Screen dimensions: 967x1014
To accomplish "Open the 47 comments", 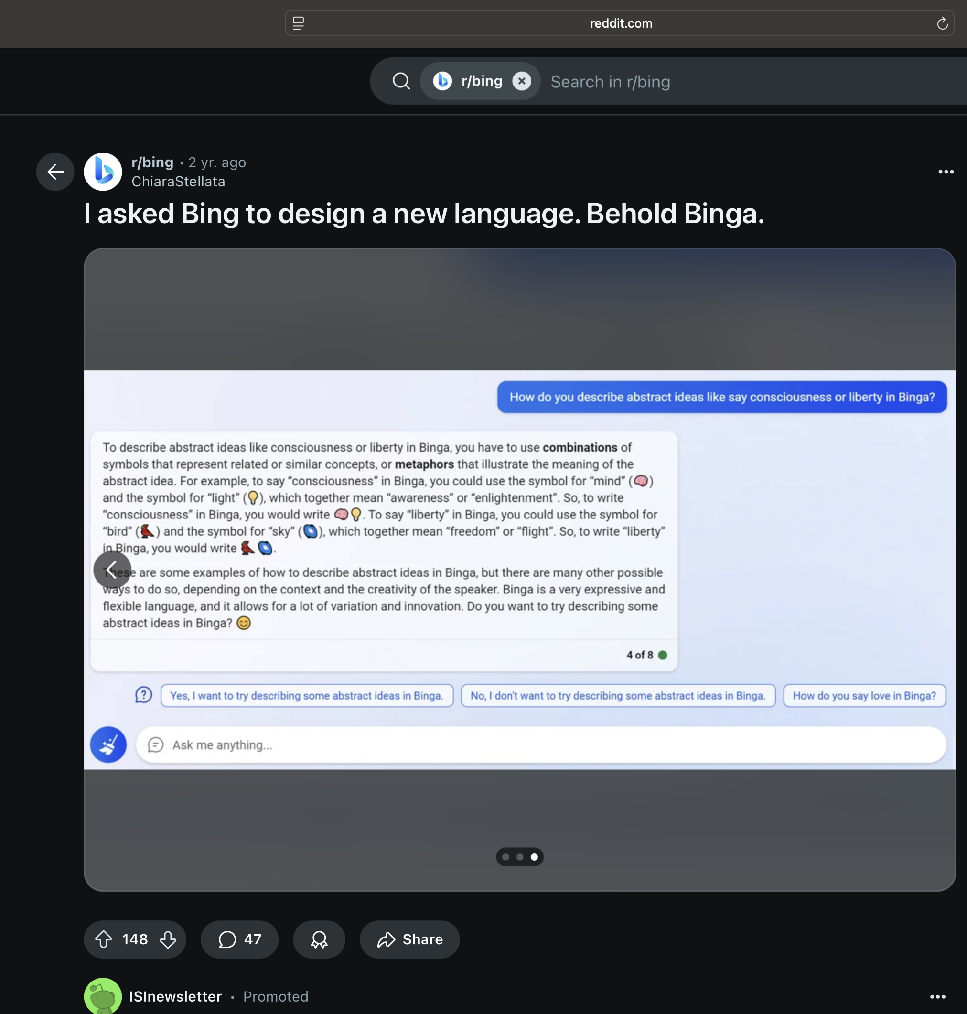I will (240, 939).
